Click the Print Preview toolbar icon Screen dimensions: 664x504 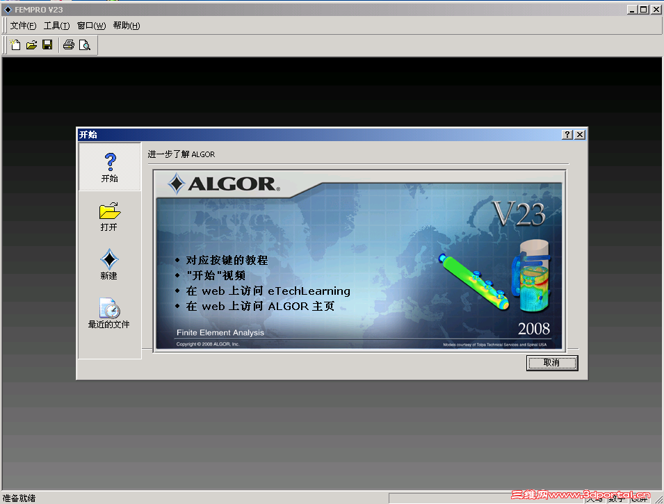point(85,45)
